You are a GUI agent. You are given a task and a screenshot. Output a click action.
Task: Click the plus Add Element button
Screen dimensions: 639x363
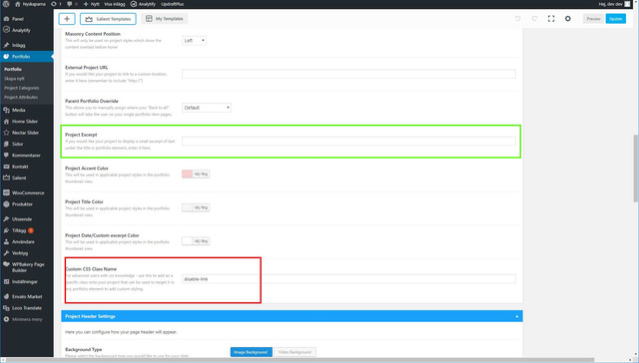pyautogui.click(x=67, y=19)
